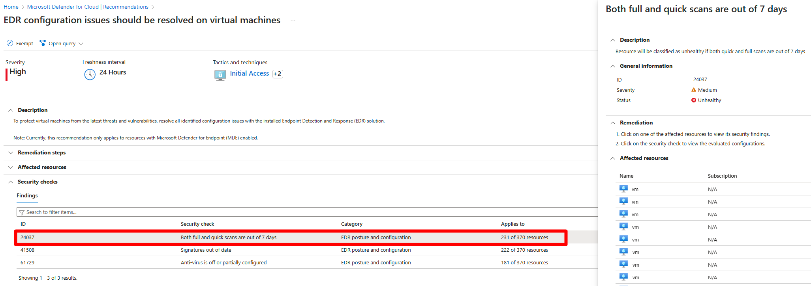Sort by the Category column header

pyautogui.click(x=352, y=224)
